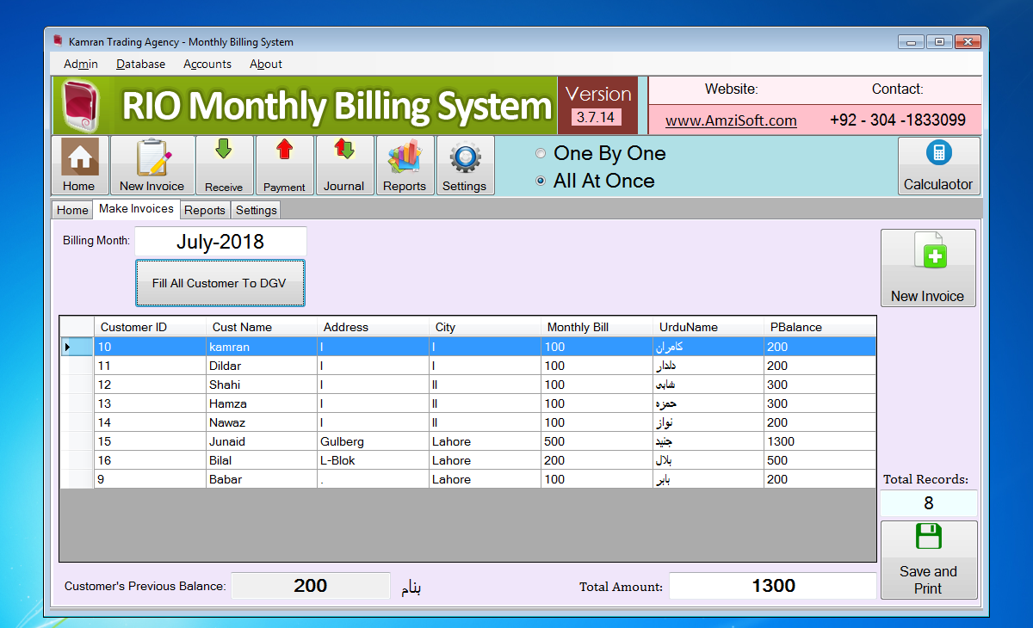Select the Receive green arrow icon

[224, 163]
